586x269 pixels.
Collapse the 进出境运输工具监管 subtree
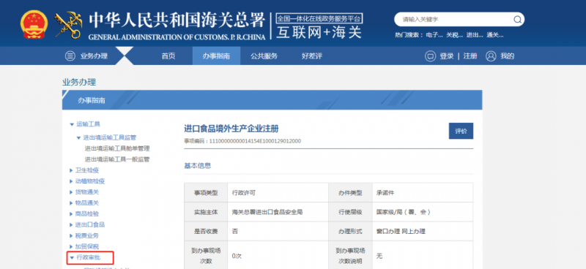tap(78, 138)
